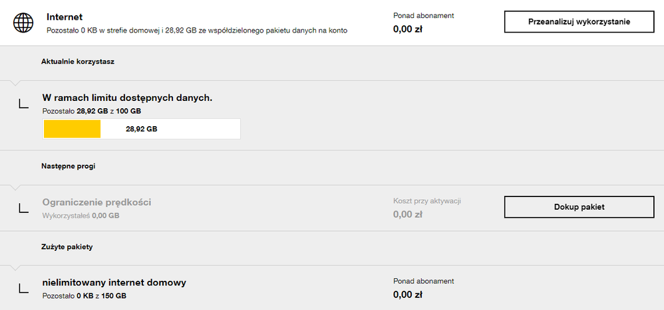This screenshot has width=664, height=310.
Task: Click the Wykorzystałeś 0,00 GB text
Action: point(81,215)
